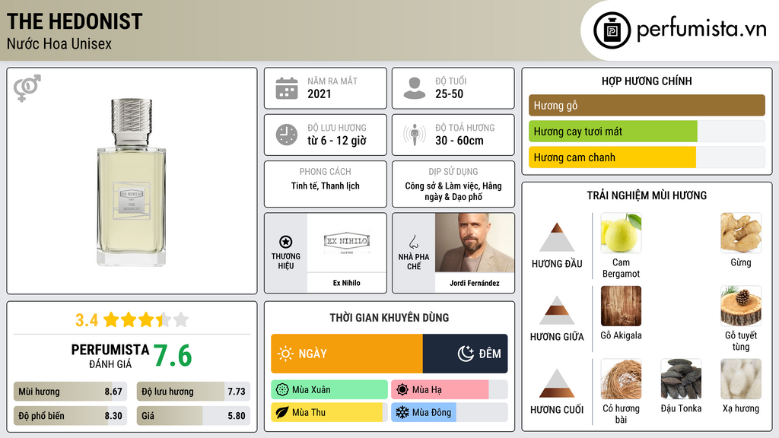The height and width of the screenshot is (438, 779).
Task: Click the person icon beside age range
Action: tap(415, 88)
